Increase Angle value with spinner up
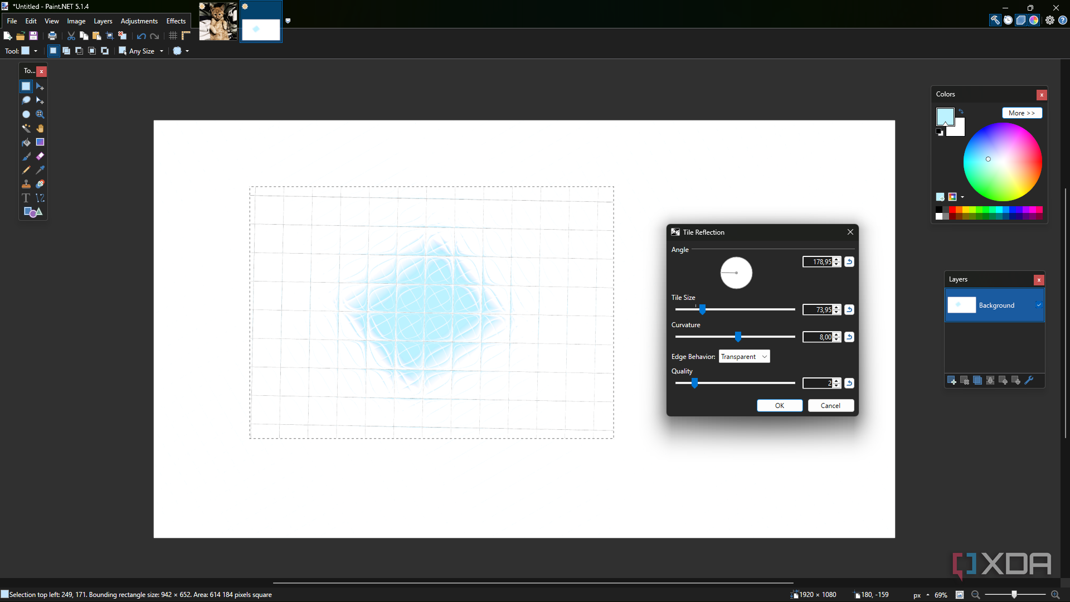The image size is (1070, 602). click(x=836, y=259)
